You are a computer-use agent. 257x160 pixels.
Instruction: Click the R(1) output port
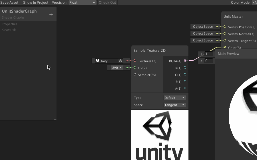[x=185, y=67]
